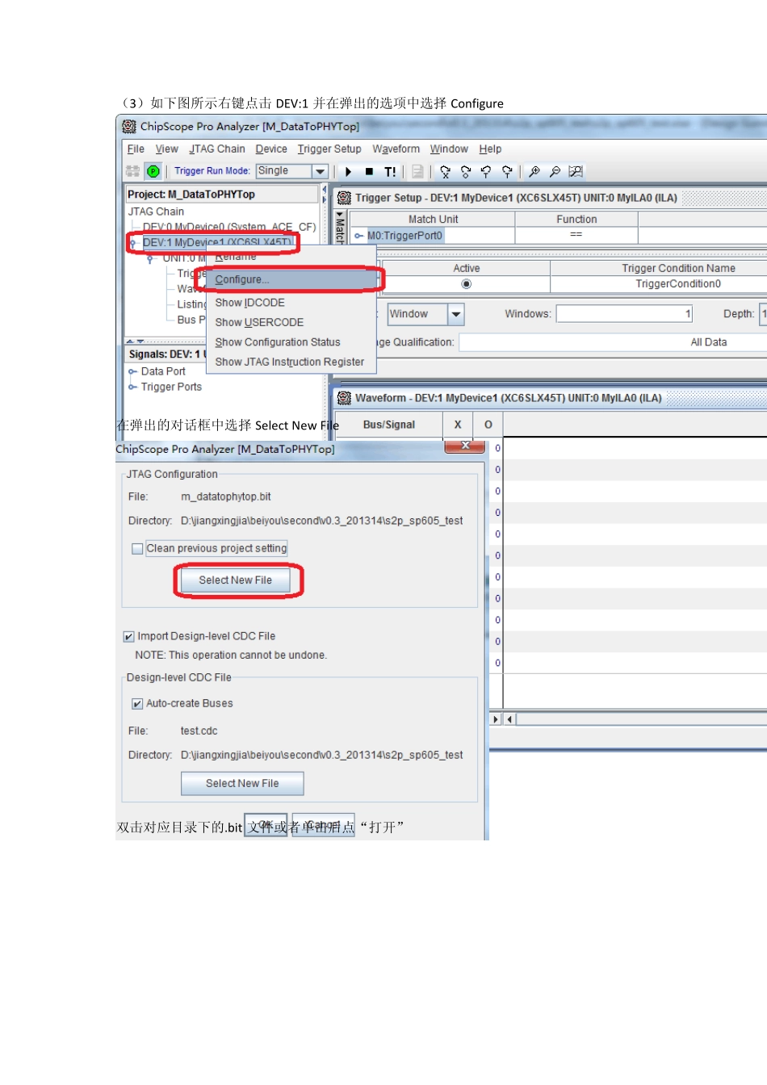
Task: Click the ChipScope Pro Analyzer title bar icon
Action: 129,126
